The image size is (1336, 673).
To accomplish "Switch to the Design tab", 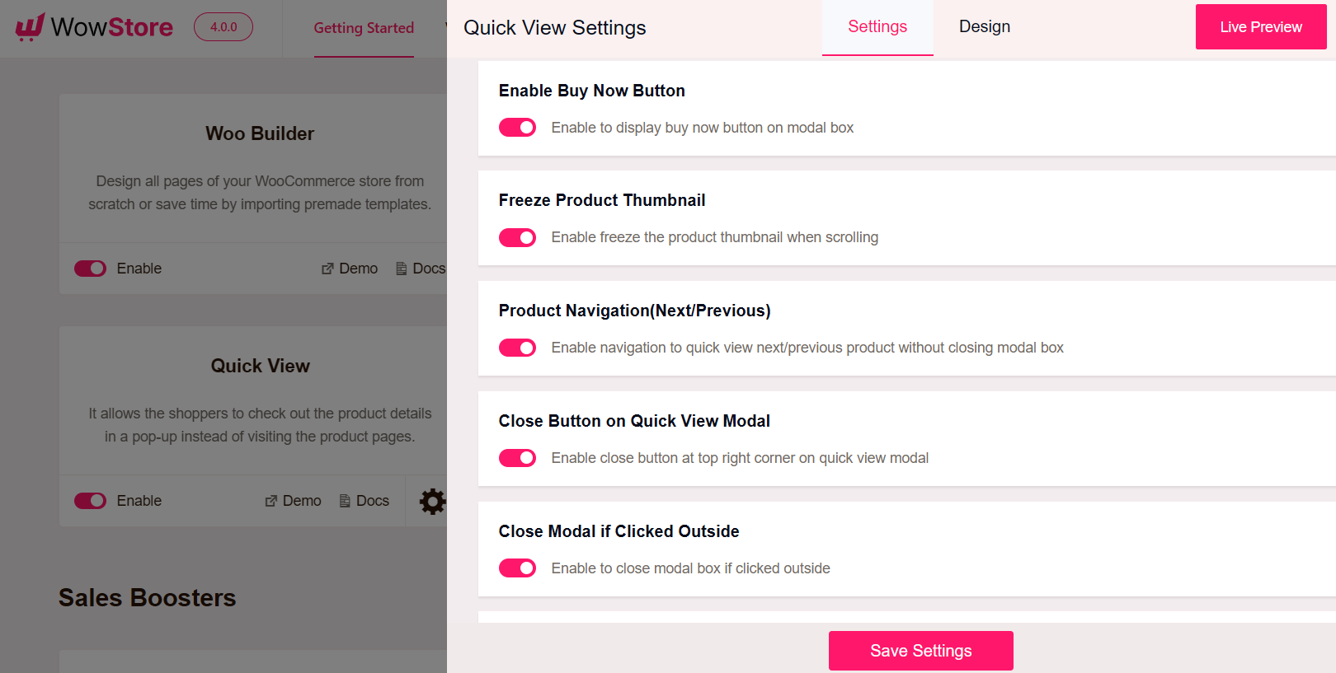I will coord(984,26).
